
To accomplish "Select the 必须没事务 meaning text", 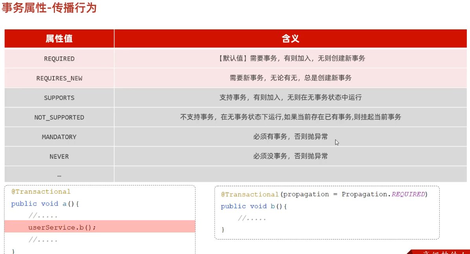I will pos(290,156).
